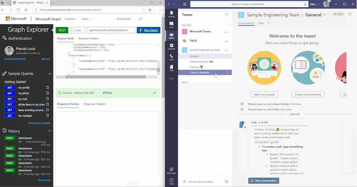Image resolution: width=357 pixels, height=187 pixels.
Task: Dismiss the Success status code banner
Action: point(154,93)
